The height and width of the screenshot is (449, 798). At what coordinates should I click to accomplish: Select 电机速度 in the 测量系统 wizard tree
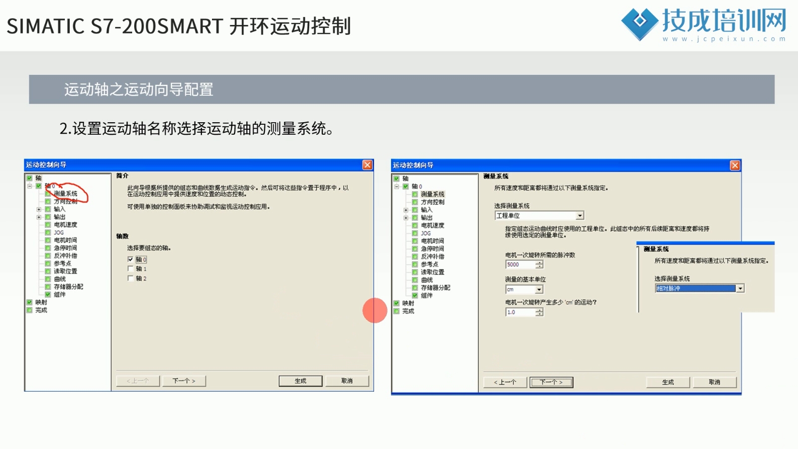(432, 225)
